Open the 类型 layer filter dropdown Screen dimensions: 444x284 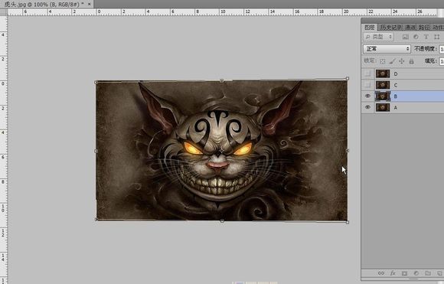[x=378, y=37]
